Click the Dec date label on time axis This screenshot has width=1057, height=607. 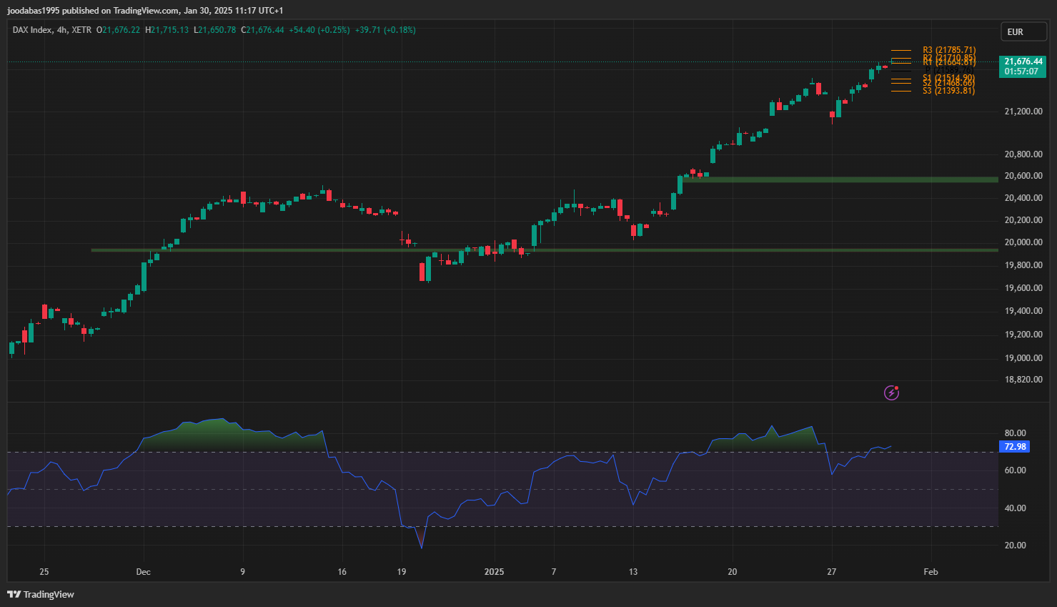143,572
